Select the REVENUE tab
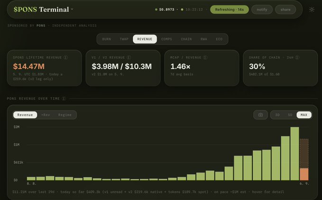Image resolution: width=322 pixels, height=200 pixels. point(145,39)
